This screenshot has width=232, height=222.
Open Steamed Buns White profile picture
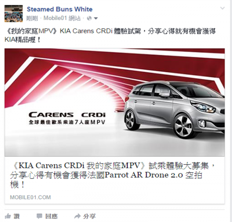click(14, 14)
